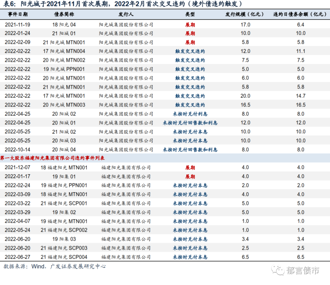Screen dimensions: 330x285
Task: Click balance value 14.7
Action: [x=301, y=96]
